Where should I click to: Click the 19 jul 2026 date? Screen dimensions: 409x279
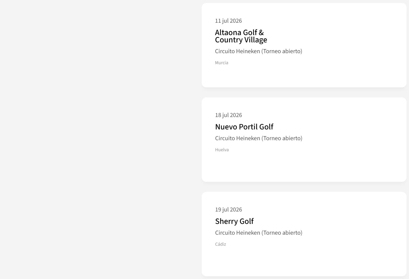pyautogui.click(x=228, y=210)
